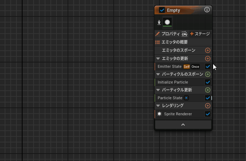Click the pencil icon beside プロパティ

point(157,34)
